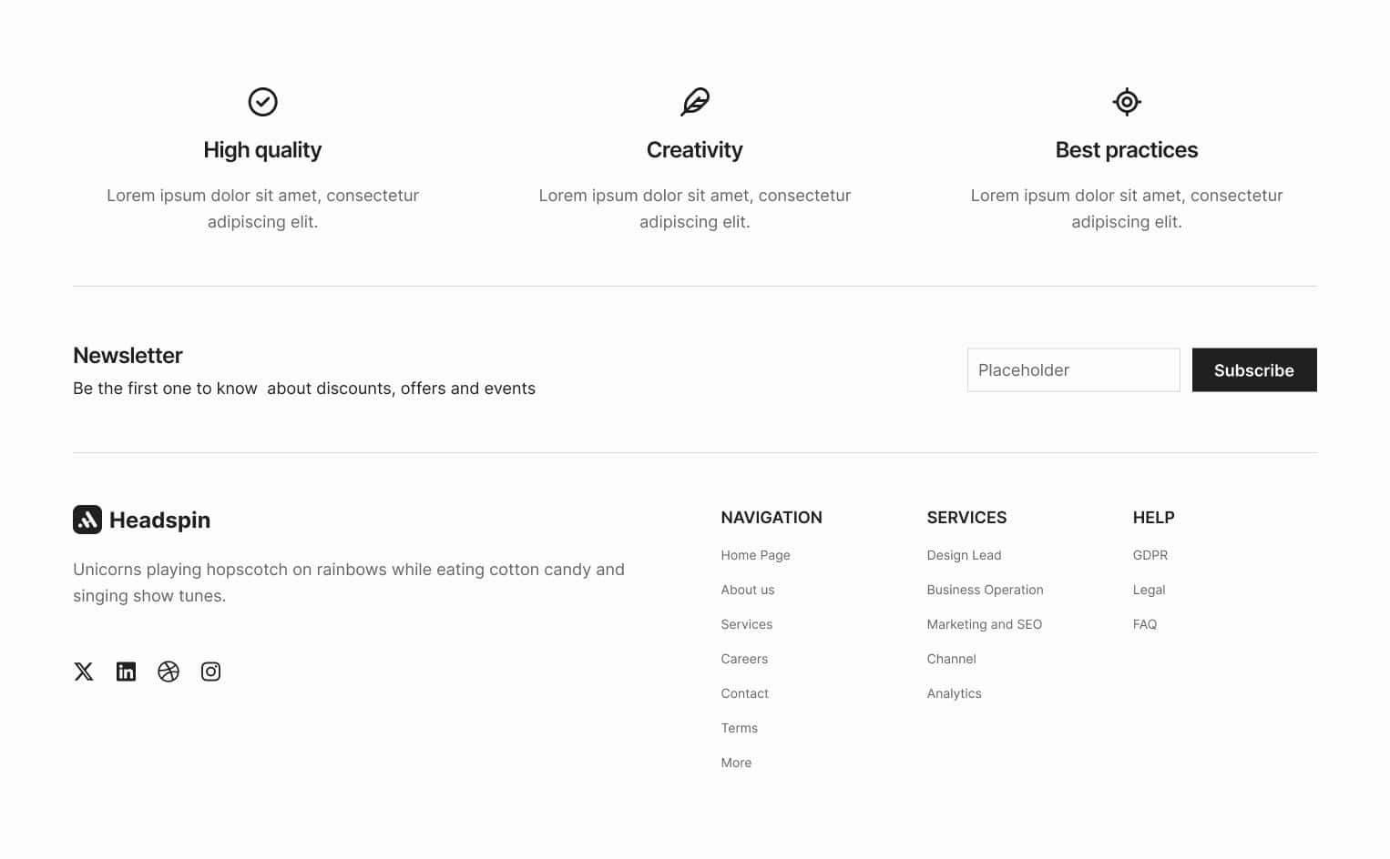Open the Home Page navigation link
The width and height of the screenshot is (1390, 859).
tap(755, 555)
